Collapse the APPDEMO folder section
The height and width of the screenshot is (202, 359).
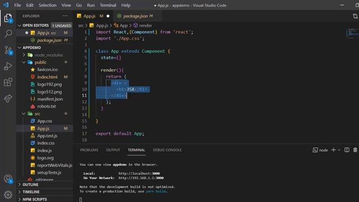click(x=45, y=48)
